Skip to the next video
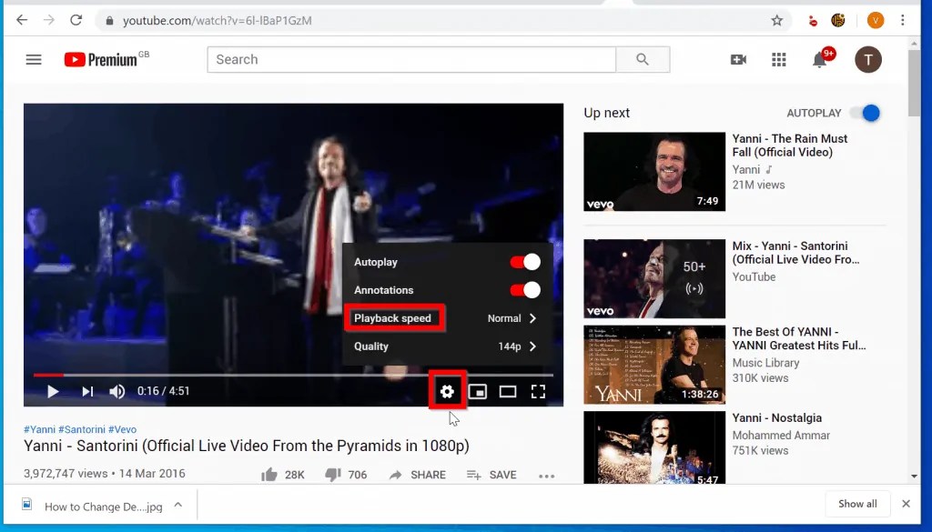Screen dimensions: 932x532 [x=86, y=391]
